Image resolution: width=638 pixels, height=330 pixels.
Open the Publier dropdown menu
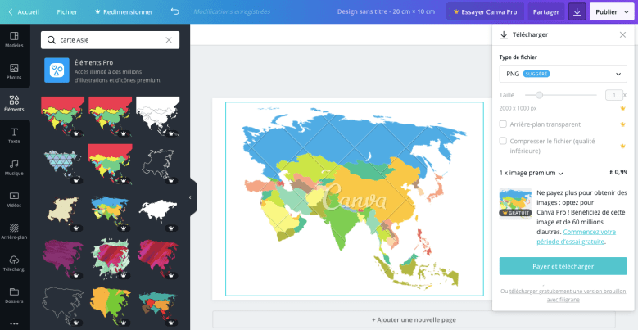click(x=612, y=12)
